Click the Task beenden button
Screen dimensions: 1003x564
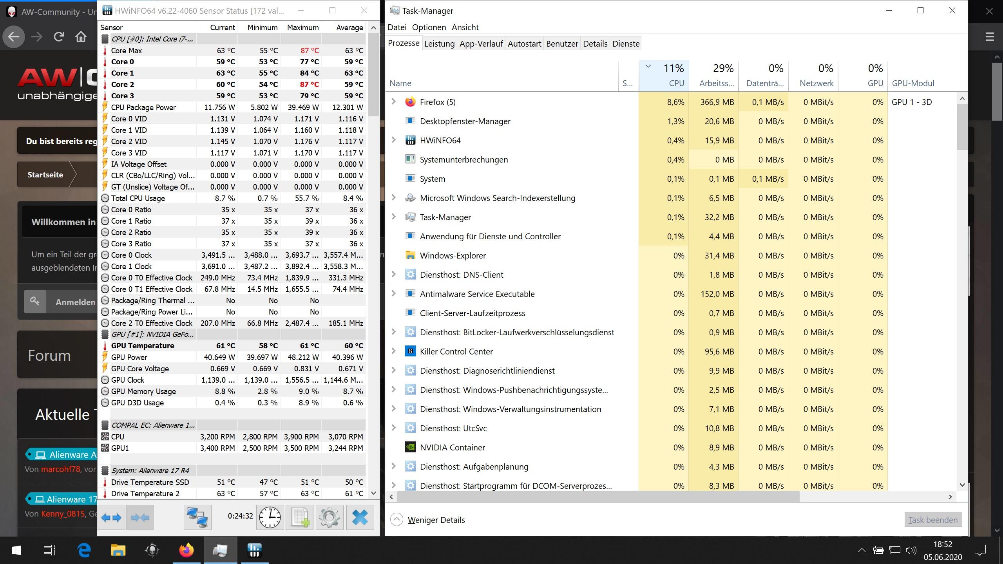932,520
